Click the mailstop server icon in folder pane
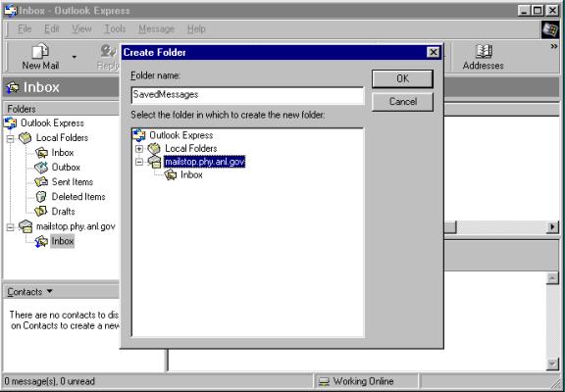 tap(26, 226)
